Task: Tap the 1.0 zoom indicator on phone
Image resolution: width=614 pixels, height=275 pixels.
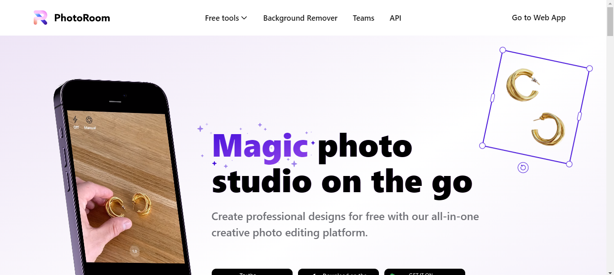Action: click(x=134, y=251)
